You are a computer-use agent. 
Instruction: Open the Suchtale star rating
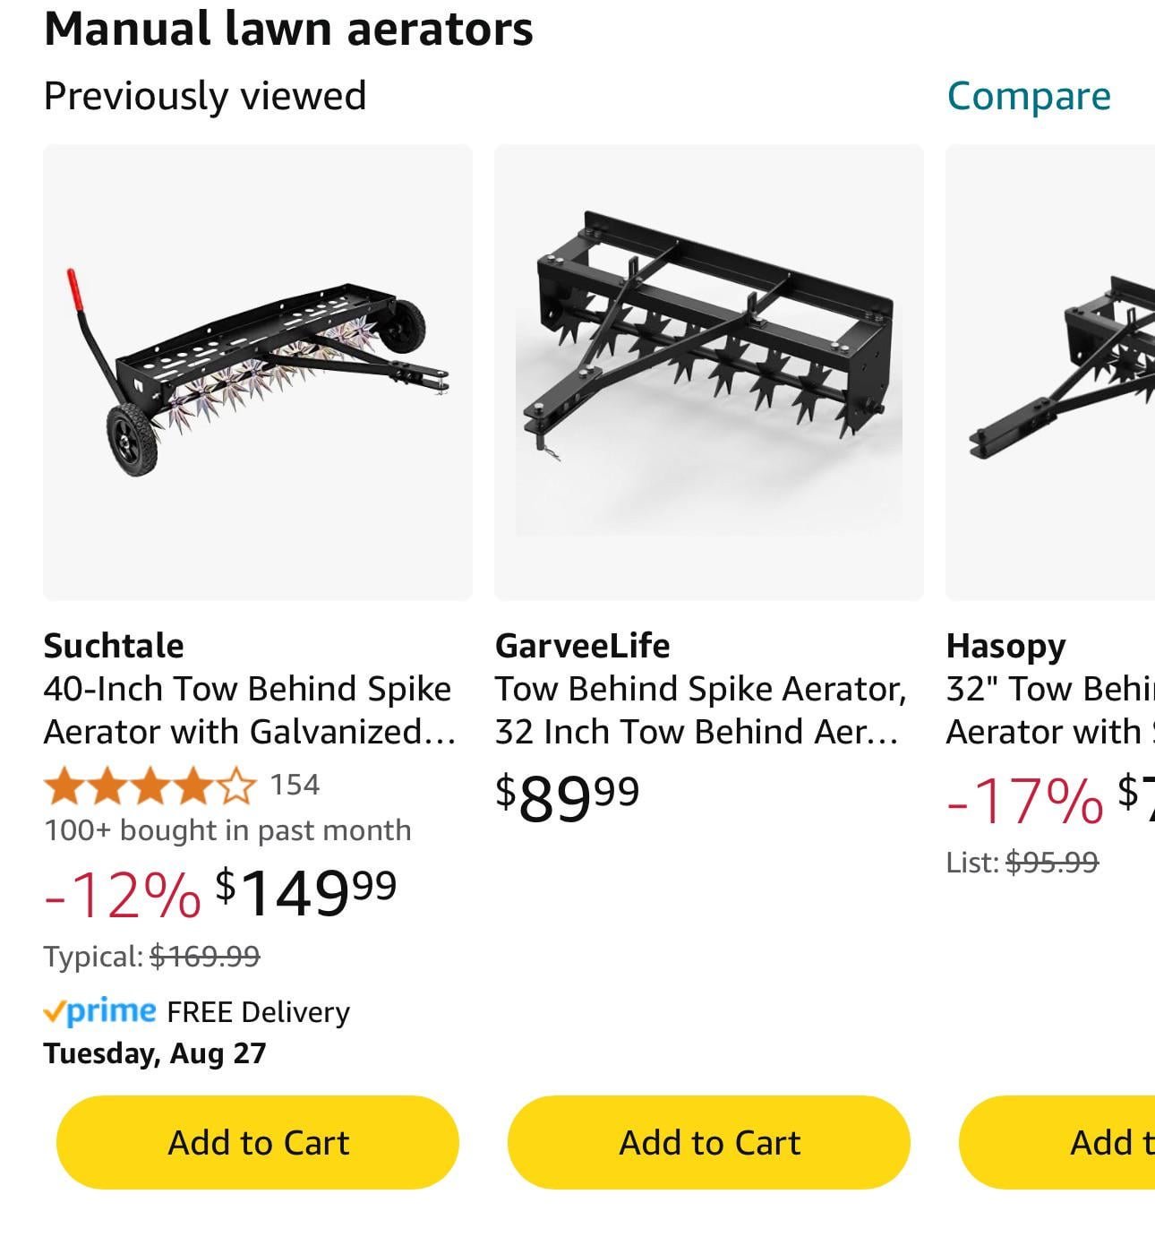click(150, 786)
